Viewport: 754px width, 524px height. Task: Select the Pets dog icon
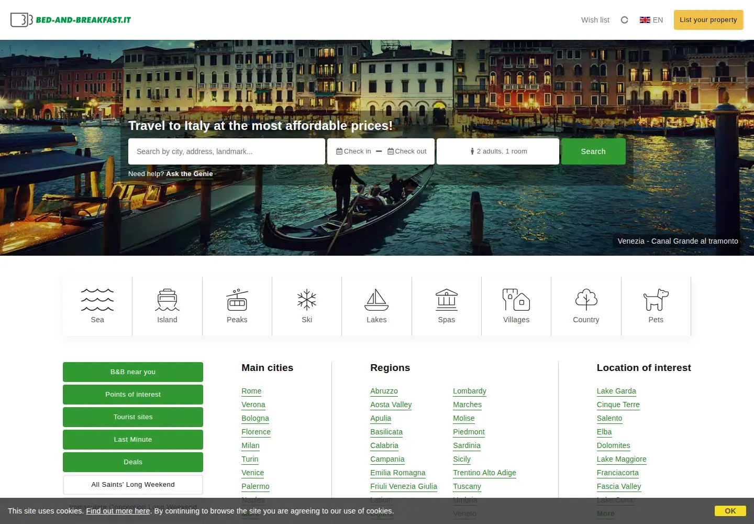(656, 300)
